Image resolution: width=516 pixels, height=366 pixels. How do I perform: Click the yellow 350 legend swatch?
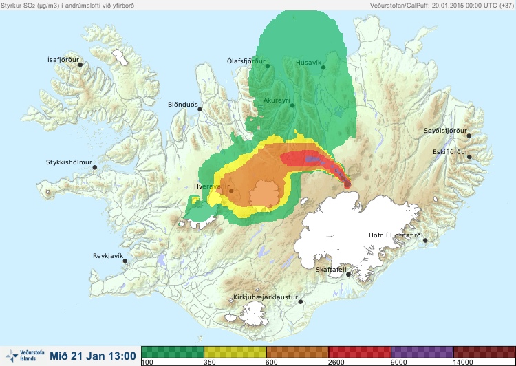tap(235, 352)
